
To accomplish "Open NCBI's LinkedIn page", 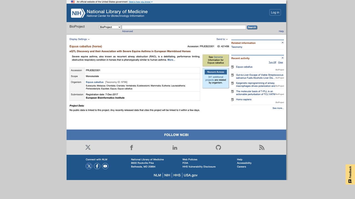I will pyautogui.click(x=175, y=147).
